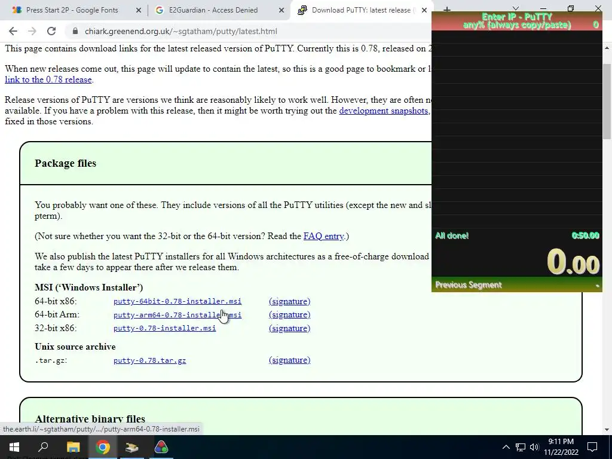612x459 pixels.
Task: Click the 11/22/2022 taskbar date
Action: [x=561, y=453]
